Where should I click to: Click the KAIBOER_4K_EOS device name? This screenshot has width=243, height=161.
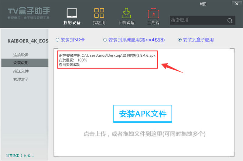[28, 41]
